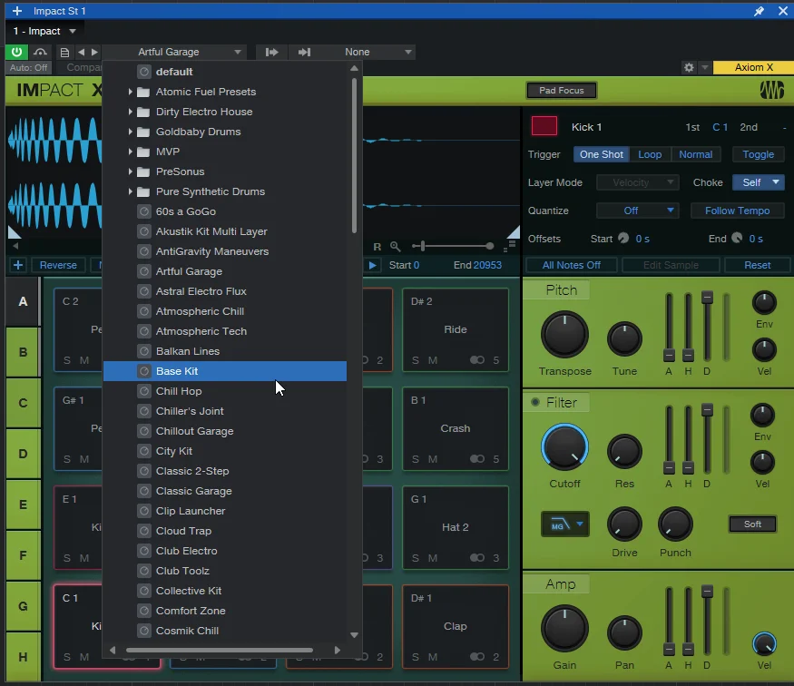The width and height of the screenshot is (794, 686).
Task: Open the settings gear icon
Action: click(x=689, y=67)
